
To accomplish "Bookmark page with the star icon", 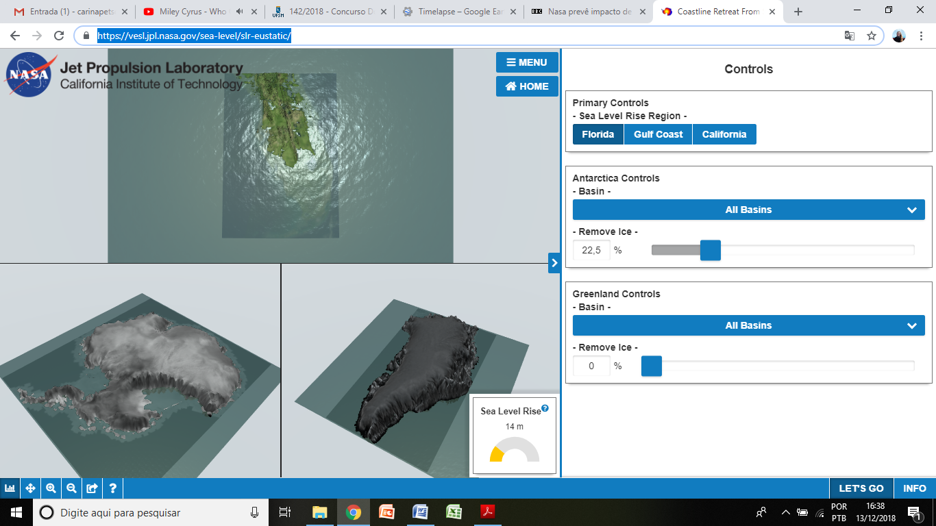I will pyautogui.click(x=872, y=36).
